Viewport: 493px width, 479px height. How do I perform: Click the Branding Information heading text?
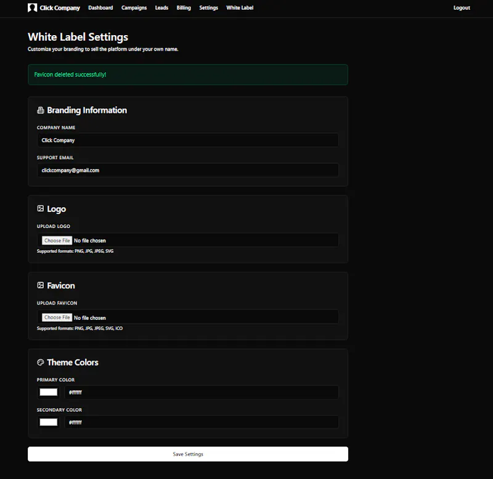click(87, 110)
